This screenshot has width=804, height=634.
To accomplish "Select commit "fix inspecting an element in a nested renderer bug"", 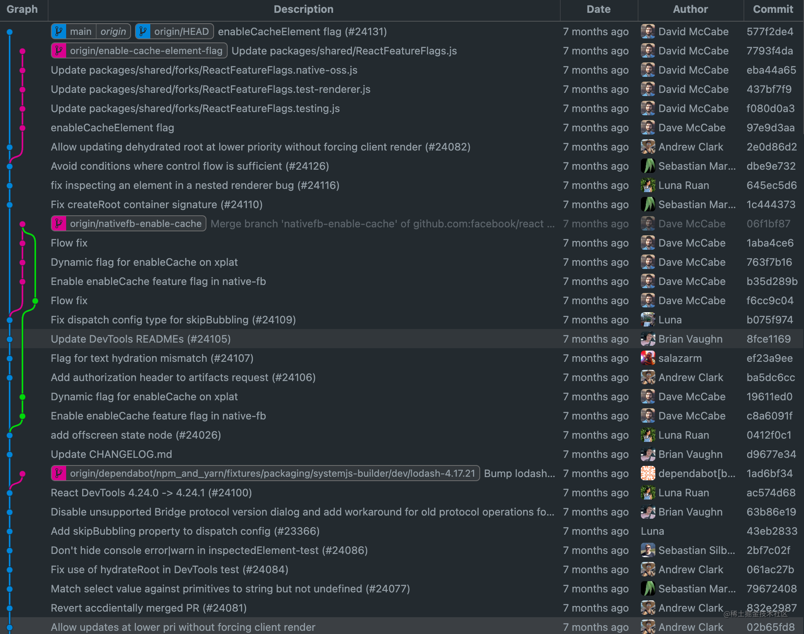I will pyautogui.click(x=195, y=185).
